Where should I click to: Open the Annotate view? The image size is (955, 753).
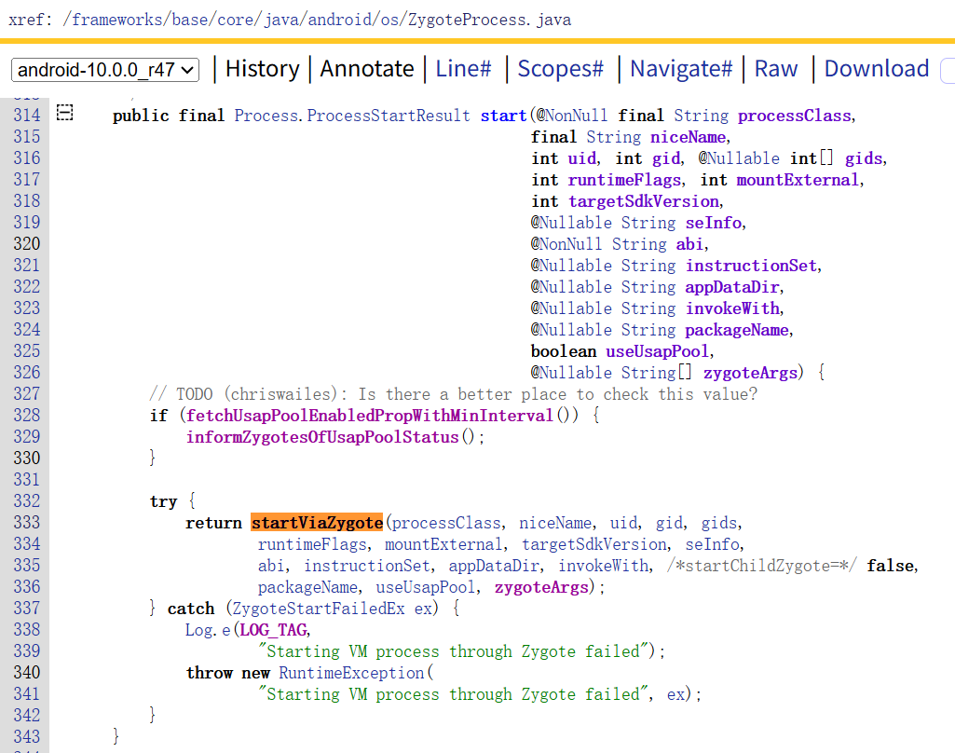point(367,69)
